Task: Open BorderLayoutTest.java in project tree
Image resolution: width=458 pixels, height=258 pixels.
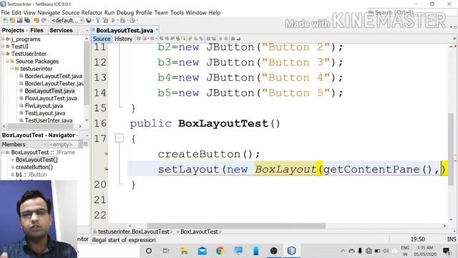Action: click(x=53, y=76)
